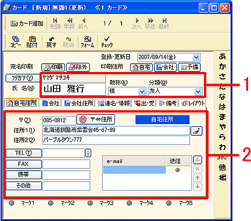
Task: Select the あ index letter
Action: pyautogui.click(x=223, y=56)
